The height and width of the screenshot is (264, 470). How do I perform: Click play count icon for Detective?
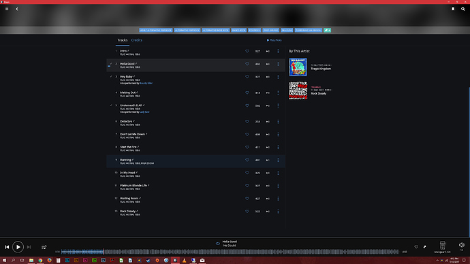[268, 122]
